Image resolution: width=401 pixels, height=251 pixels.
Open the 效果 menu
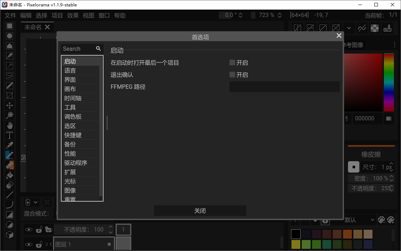coord(73,15)
